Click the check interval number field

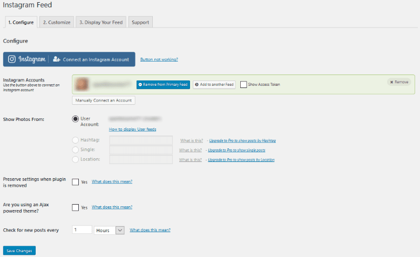pyautogui.click(x=82, y=229)
